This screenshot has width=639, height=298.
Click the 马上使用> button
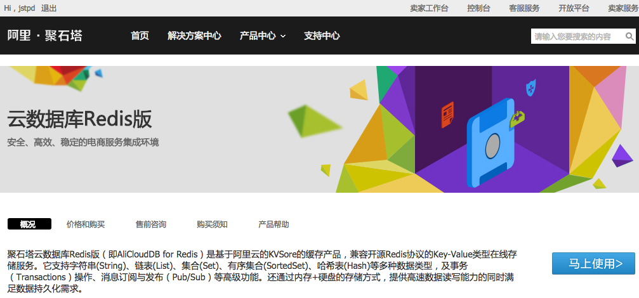[593, 263]
